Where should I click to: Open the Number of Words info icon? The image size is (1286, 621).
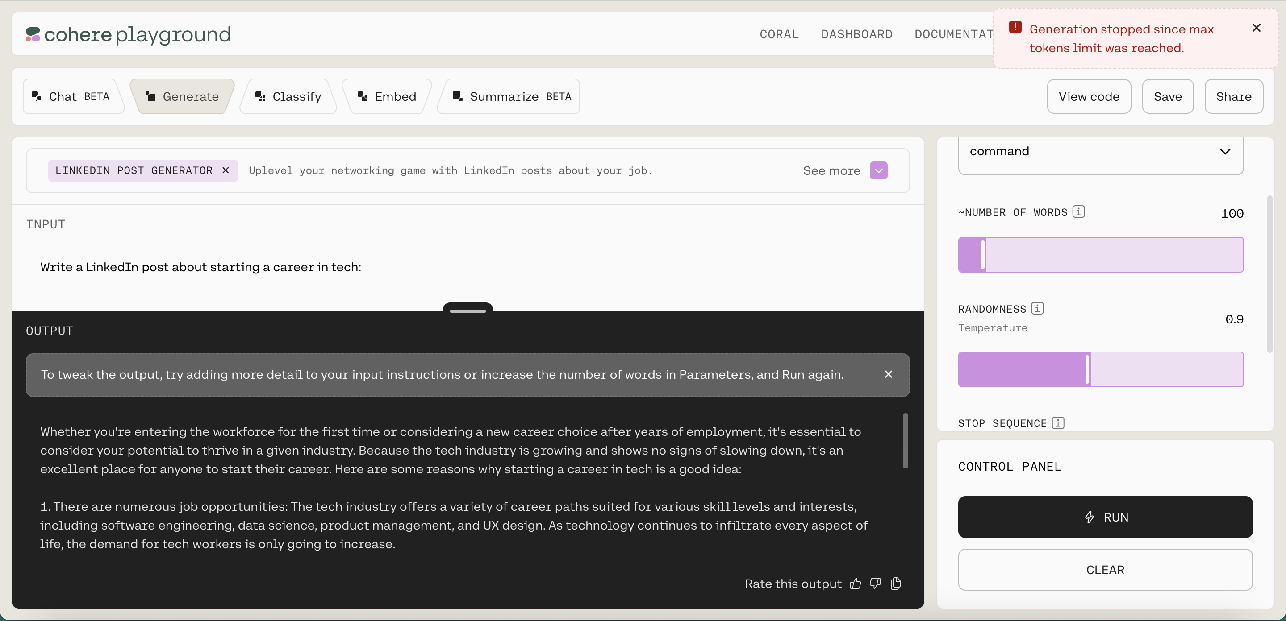(1078, 212)
